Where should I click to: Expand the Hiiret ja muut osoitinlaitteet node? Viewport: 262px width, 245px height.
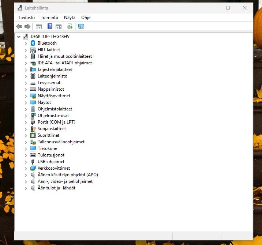pos(26,57)
